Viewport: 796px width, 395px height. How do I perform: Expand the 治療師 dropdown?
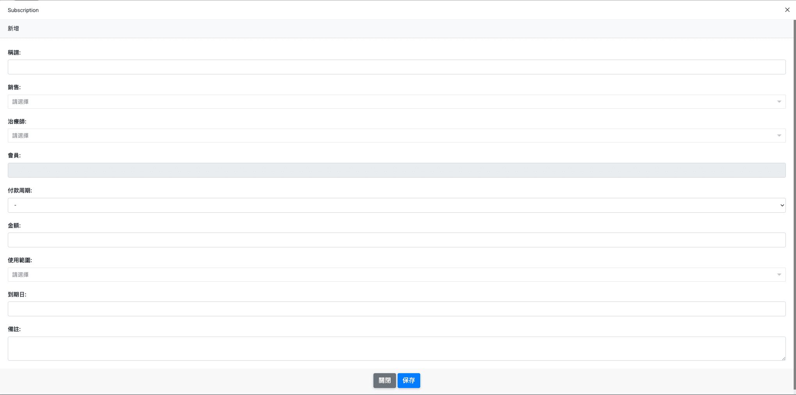[x=390, y=136]
